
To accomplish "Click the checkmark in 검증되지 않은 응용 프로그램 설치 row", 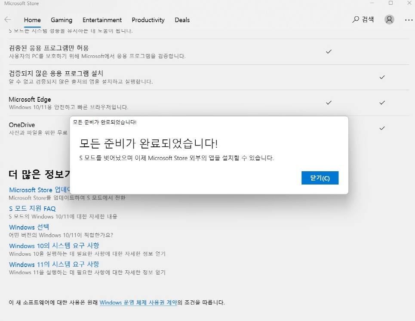I will pyautogui.click(x=382, y=77).
